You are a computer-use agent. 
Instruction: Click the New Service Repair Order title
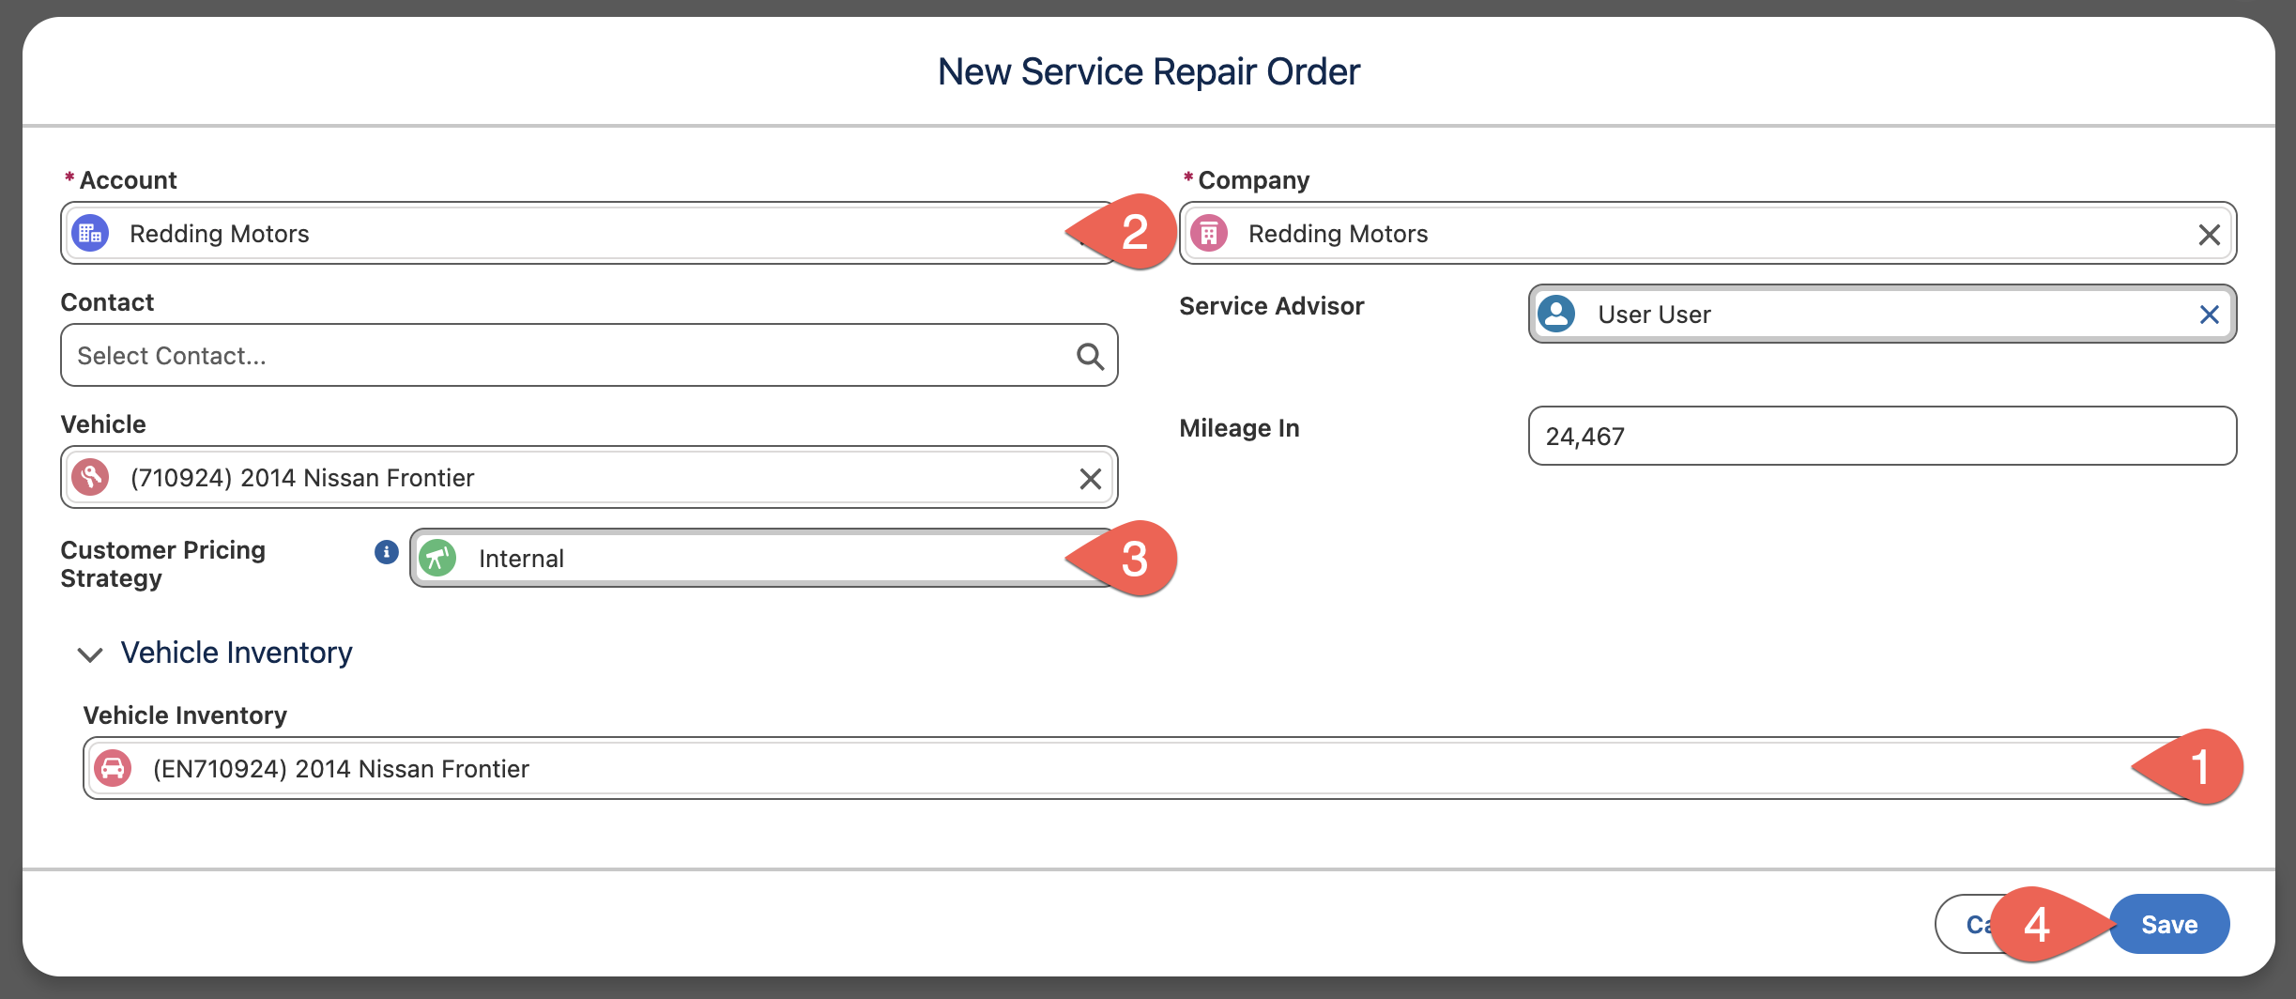pos(1148,71)
